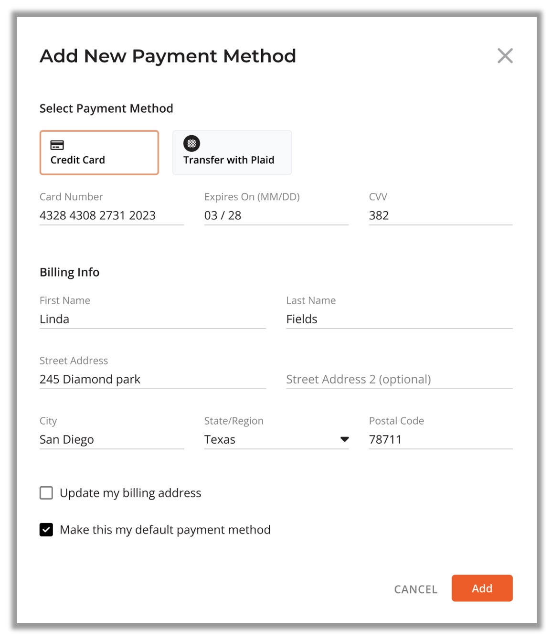
Task: Click the Plaid logo icon
Action: (191, 143)
